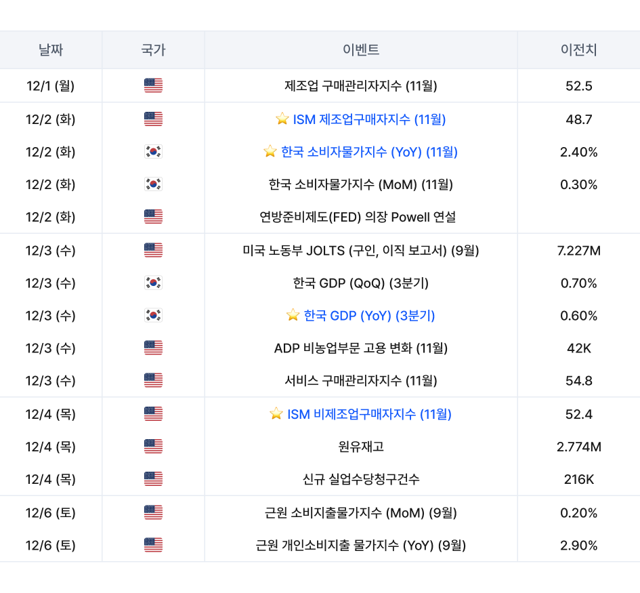Click the star icon beside 한국 GDP (YoY)
This screenshot has width=640, height=593.
click(x=293, y=315)
